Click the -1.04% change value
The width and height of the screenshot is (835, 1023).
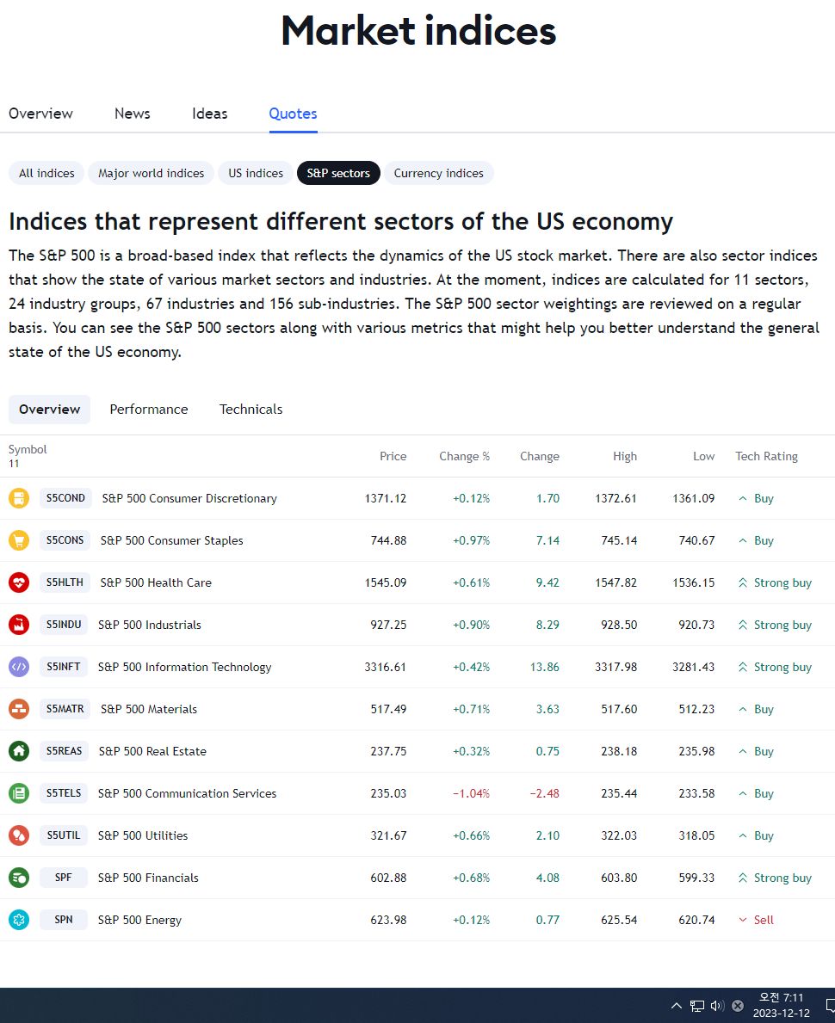[x=472, y=793]
